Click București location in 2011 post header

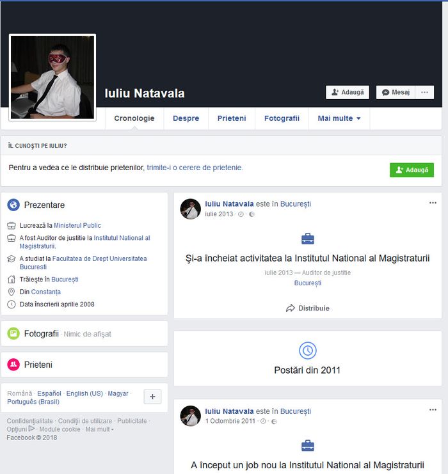point(296,411)
